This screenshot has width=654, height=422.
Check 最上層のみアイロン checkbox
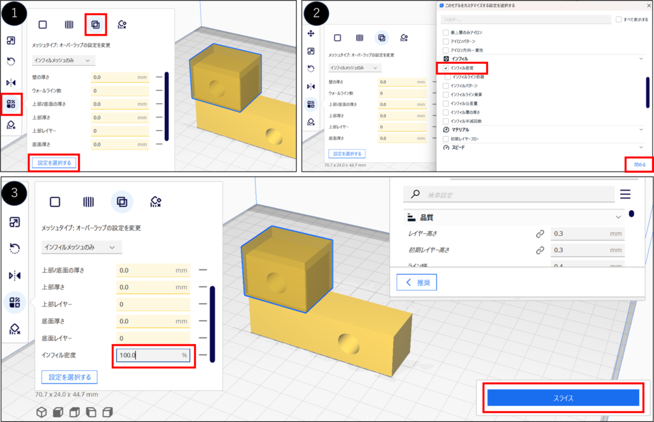(446, 33)
